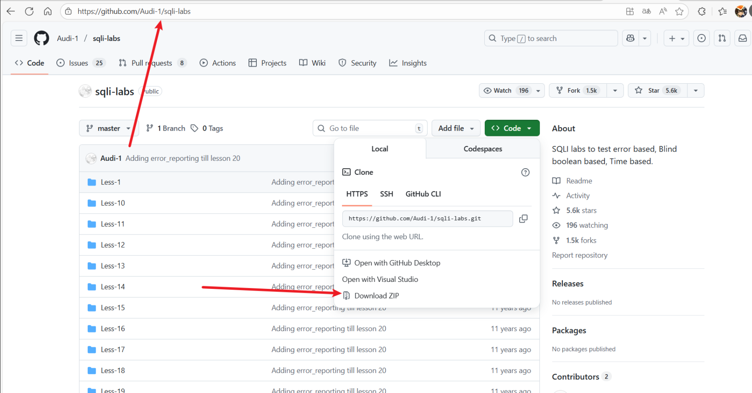Open Audi-1 owner profile link
The height and width of the screenshot is (393, 752).
(68, 38)
